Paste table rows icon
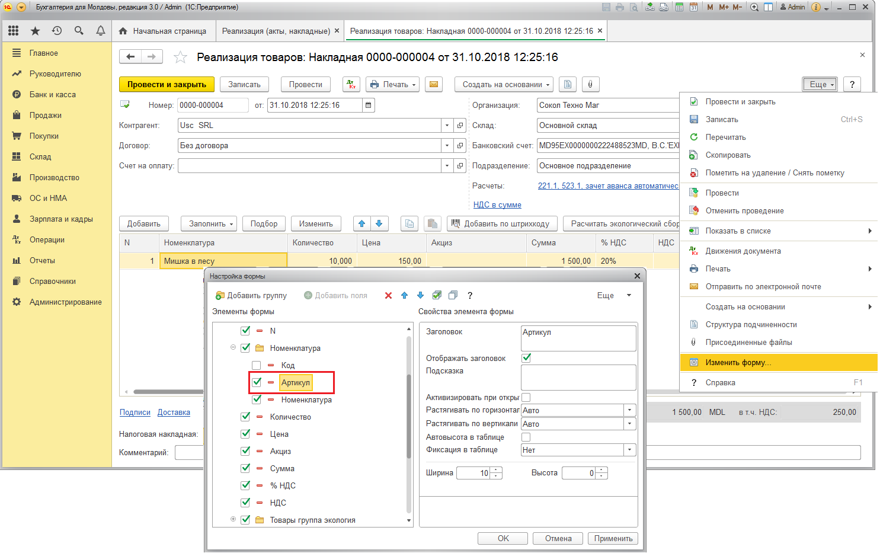 (433, 223)
